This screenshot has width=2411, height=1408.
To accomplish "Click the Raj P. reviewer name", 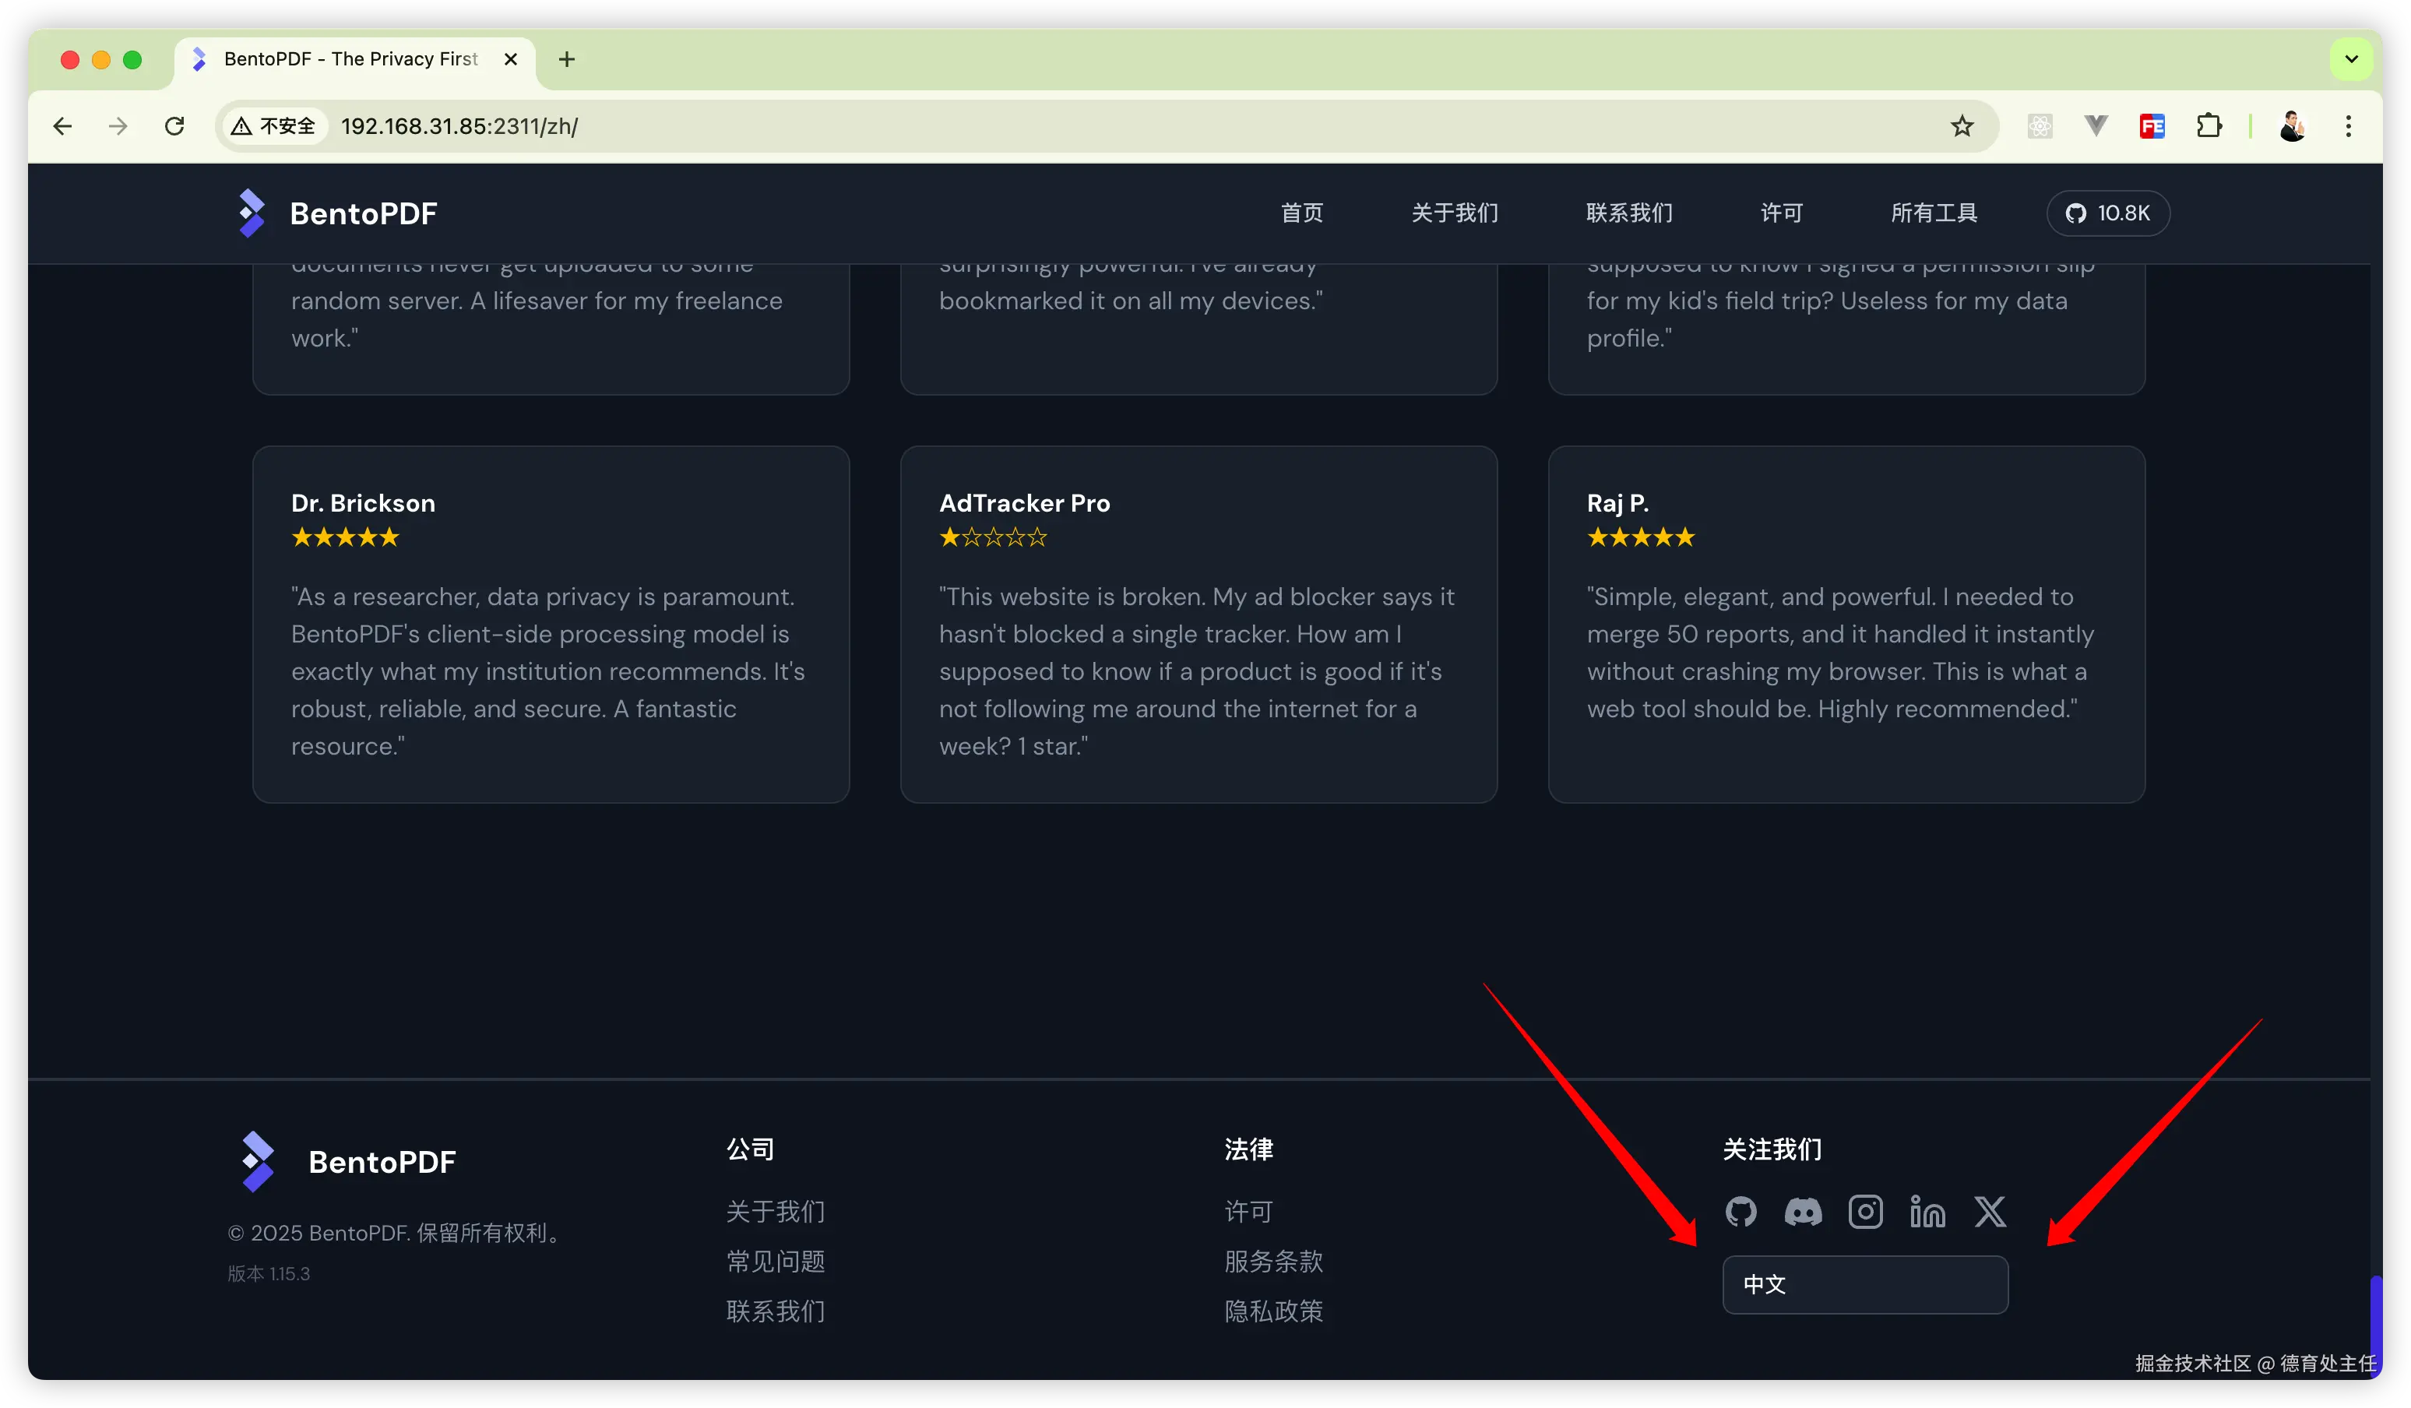I will coord(1617,503).
